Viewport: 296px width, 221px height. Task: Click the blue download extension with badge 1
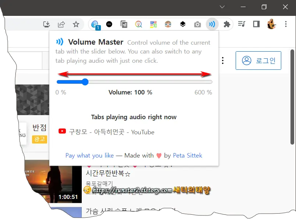[x=95, y=25]
